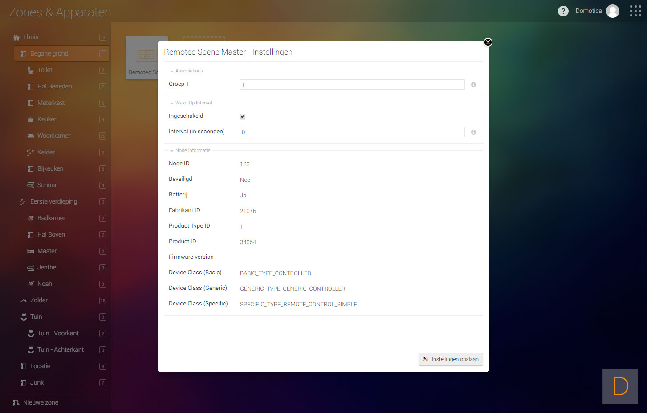This screenshot has height=413, width=647.
Task: Click the Nieuwe zone add icon
Action: pyautogui.click(x=16, y=403)
